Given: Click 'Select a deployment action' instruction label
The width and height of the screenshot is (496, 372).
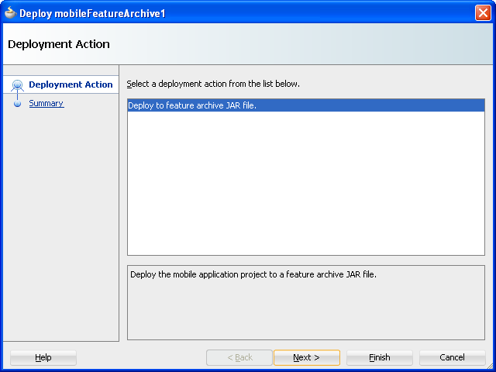Looking at the screenshot, I should [x=213, y=84].
